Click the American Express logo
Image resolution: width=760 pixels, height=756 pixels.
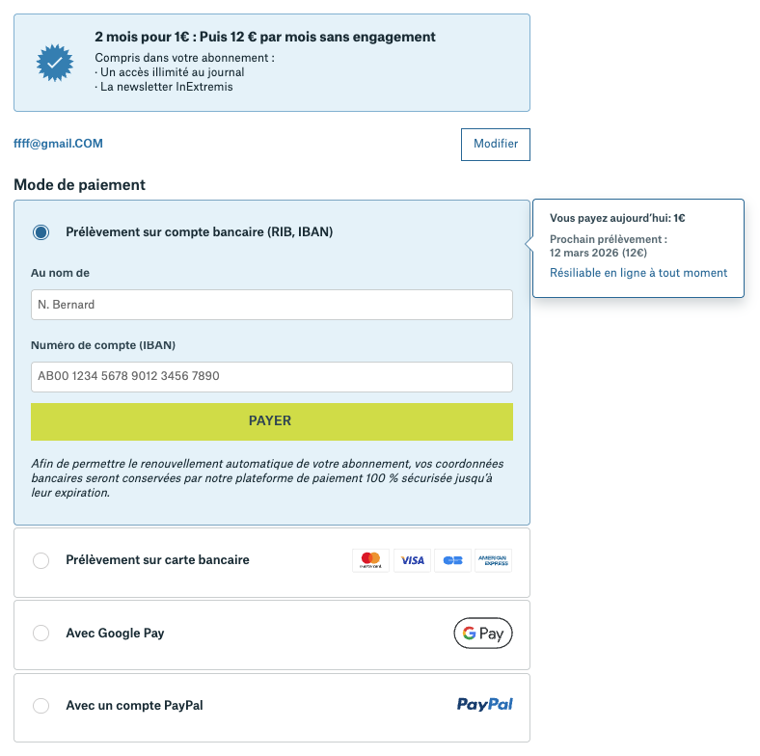point(494,560)
